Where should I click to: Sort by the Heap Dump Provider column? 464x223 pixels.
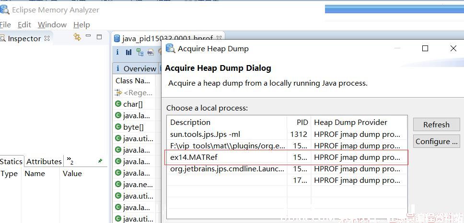point(359,123)
